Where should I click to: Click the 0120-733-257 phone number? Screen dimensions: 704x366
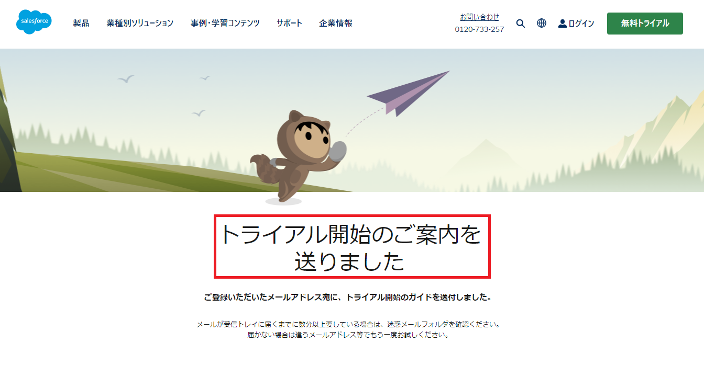[479, 29]
